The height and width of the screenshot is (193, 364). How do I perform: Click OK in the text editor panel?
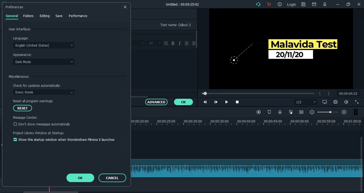tap(183, 102)
